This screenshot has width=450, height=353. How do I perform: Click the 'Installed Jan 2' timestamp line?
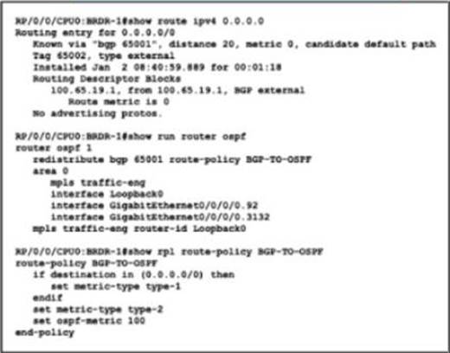pyautogui.click(x=157, y=67)
